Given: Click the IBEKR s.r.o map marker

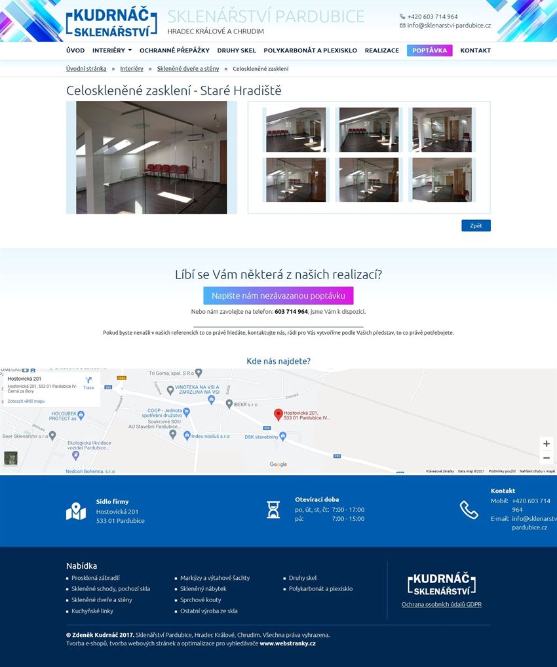Looking at the screenshot, I should [229, 404].
